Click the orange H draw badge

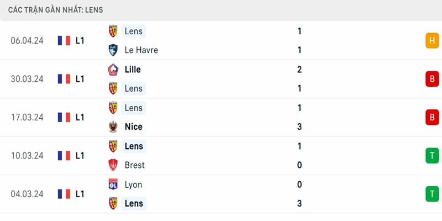(432, 40)
